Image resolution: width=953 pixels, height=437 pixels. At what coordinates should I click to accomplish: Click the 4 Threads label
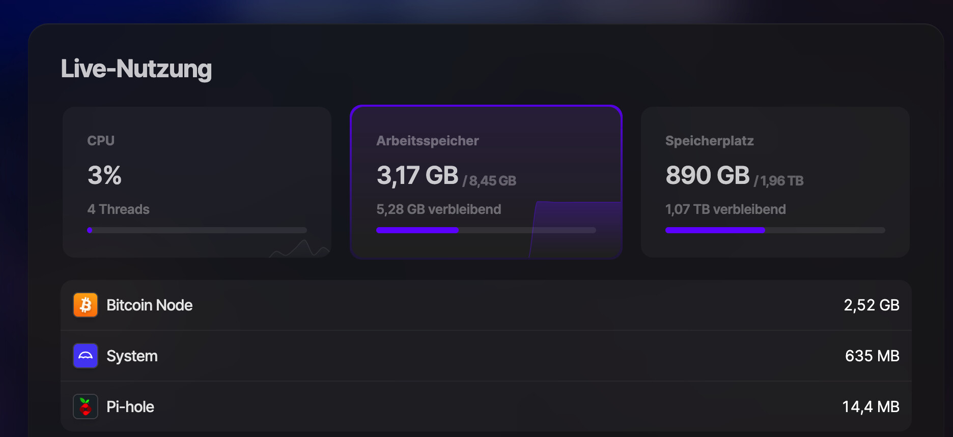pyautogui.click(x=119, y=209)
